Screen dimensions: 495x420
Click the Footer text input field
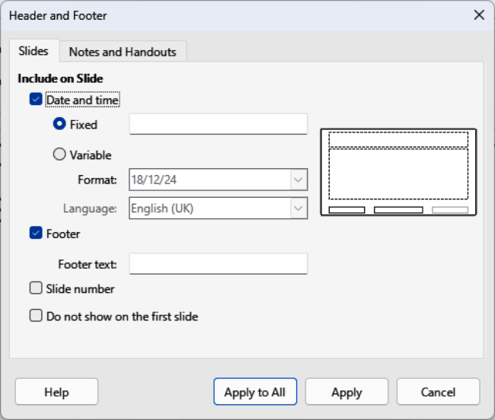(218, 264)
